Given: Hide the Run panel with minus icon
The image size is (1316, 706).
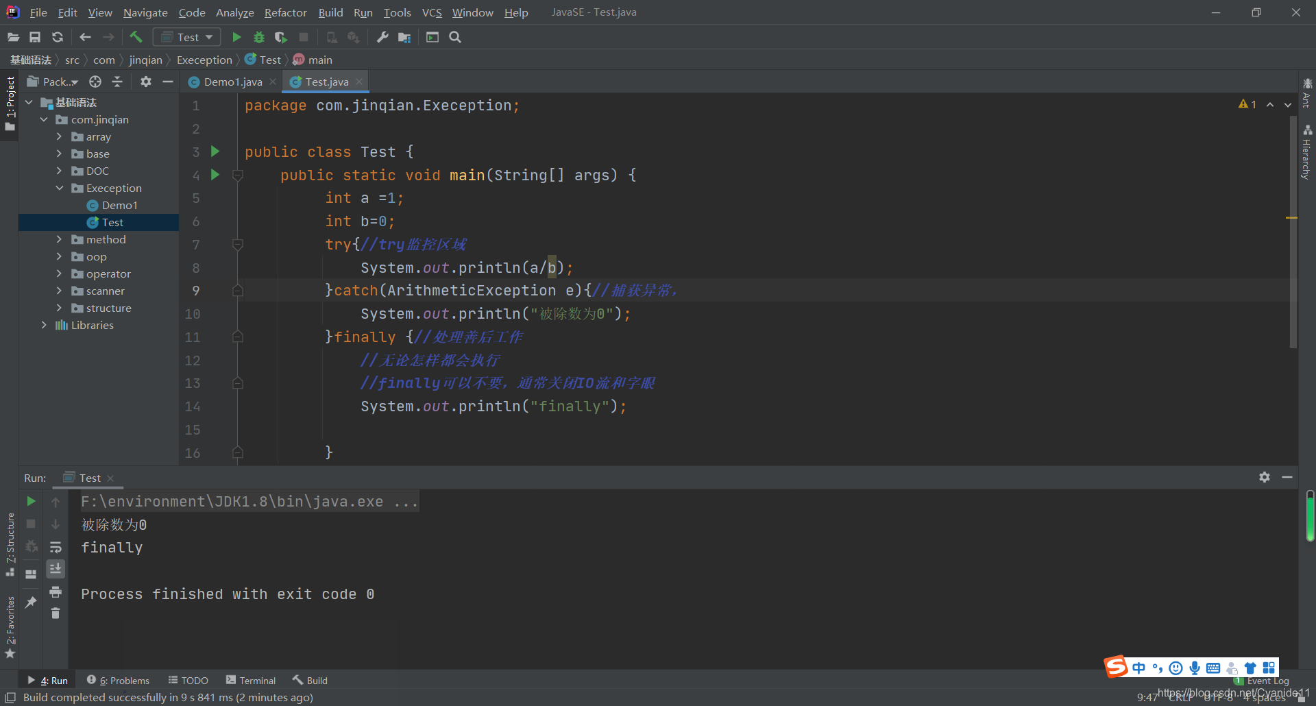Looking at the screenshot, I should click(x=1287, y=477).
